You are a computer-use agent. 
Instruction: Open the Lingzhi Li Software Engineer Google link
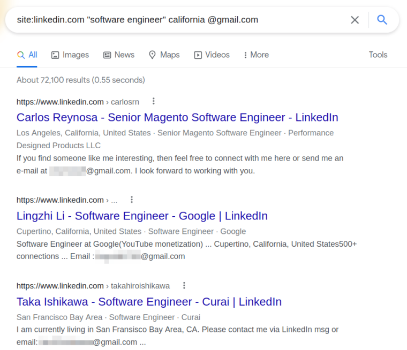tap(142, 216)
